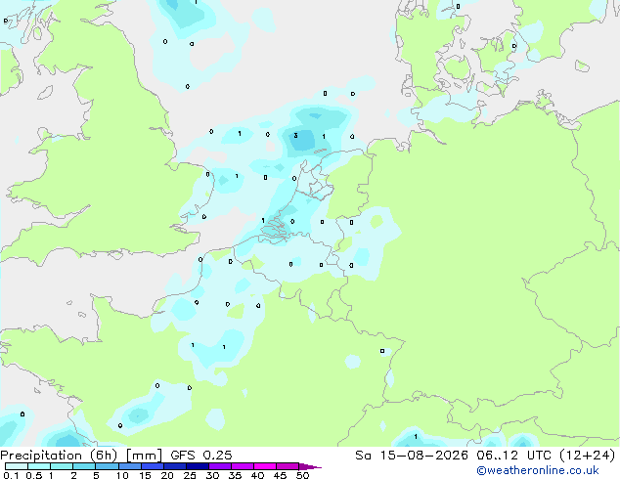This screenshot has width=620, height=479.
Task: Click the '06..12 UTC' time range text
Action: coord(514,456)
